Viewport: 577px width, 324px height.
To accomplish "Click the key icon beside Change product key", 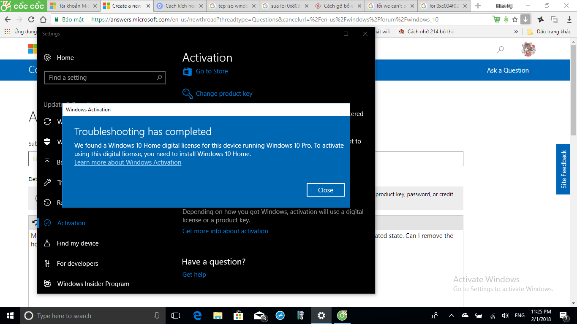I will pos(187,93).
